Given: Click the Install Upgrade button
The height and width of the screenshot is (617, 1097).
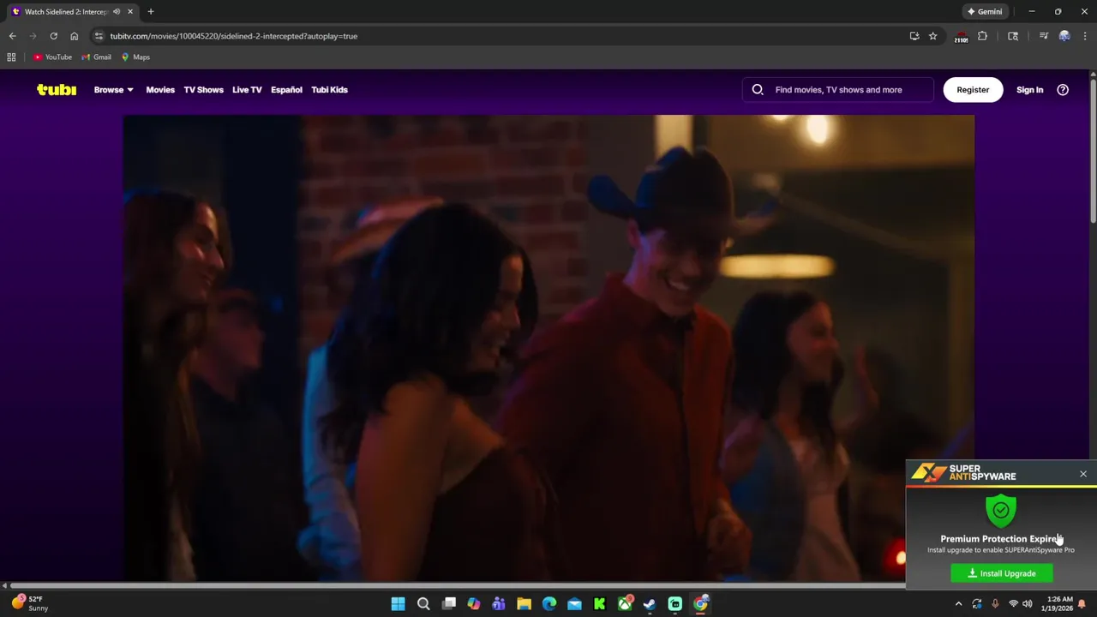Looking at the screenshot, I should (1002, 573).
